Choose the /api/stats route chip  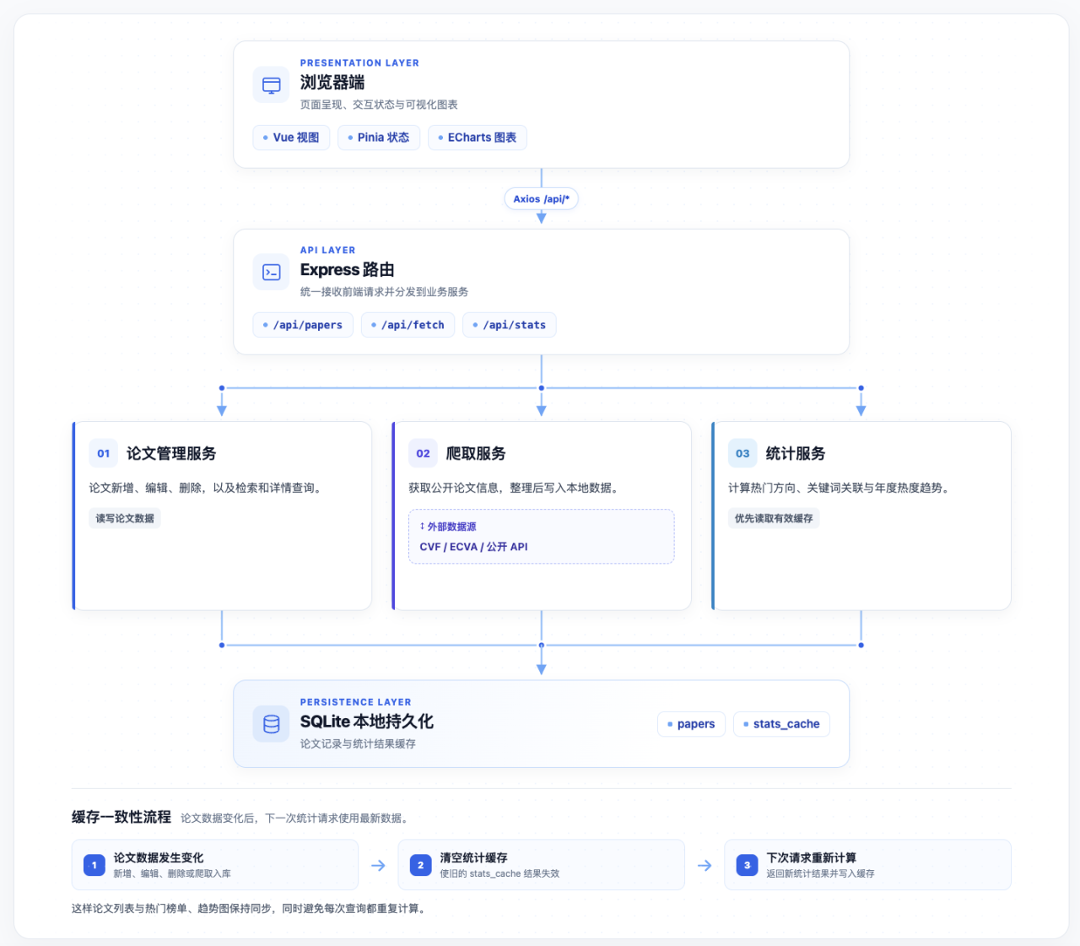point(510,325)
